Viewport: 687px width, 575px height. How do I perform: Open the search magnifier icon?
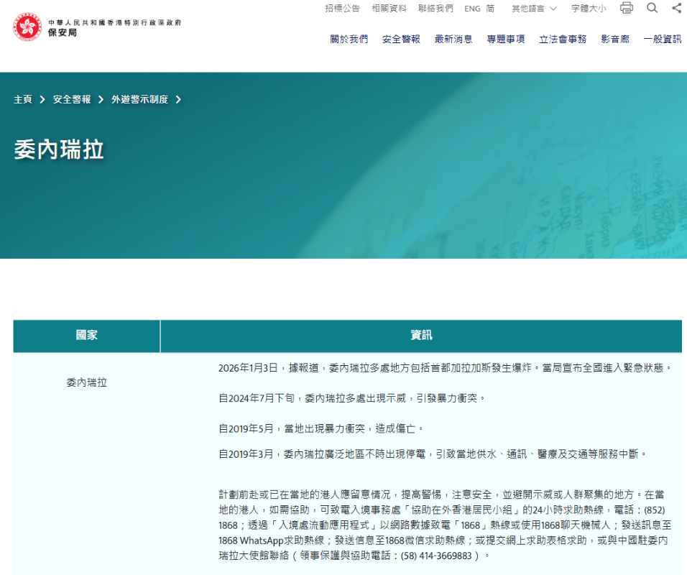coord(652,8)
